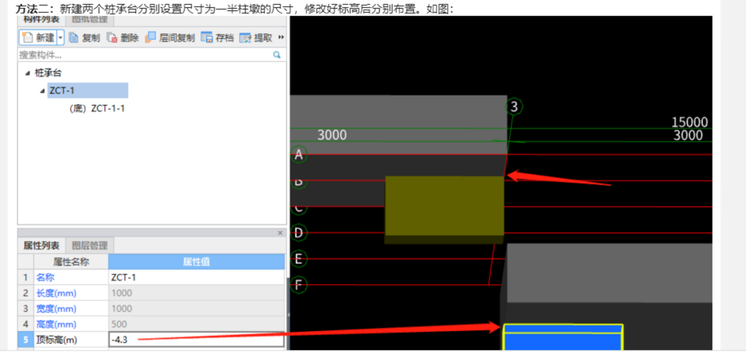Image resolution: width=746 pixels, height=352 pixels.
Task: Close the properties panel with the x
Action: 280,233
